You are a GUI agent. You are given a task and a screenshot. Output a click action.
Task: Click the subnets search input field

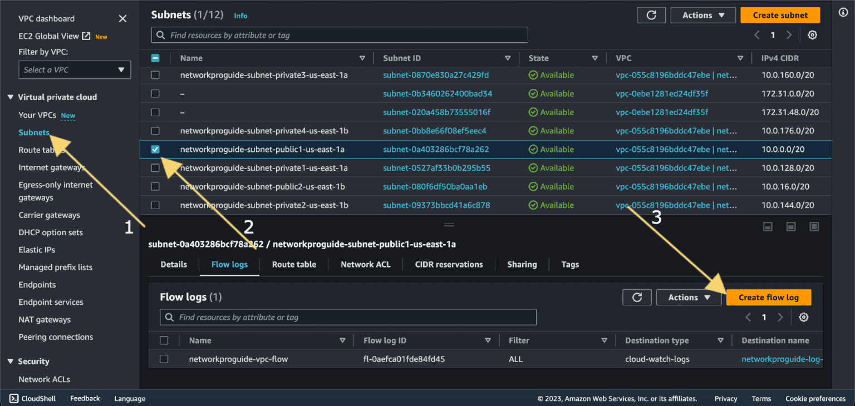tap(340, 35)
